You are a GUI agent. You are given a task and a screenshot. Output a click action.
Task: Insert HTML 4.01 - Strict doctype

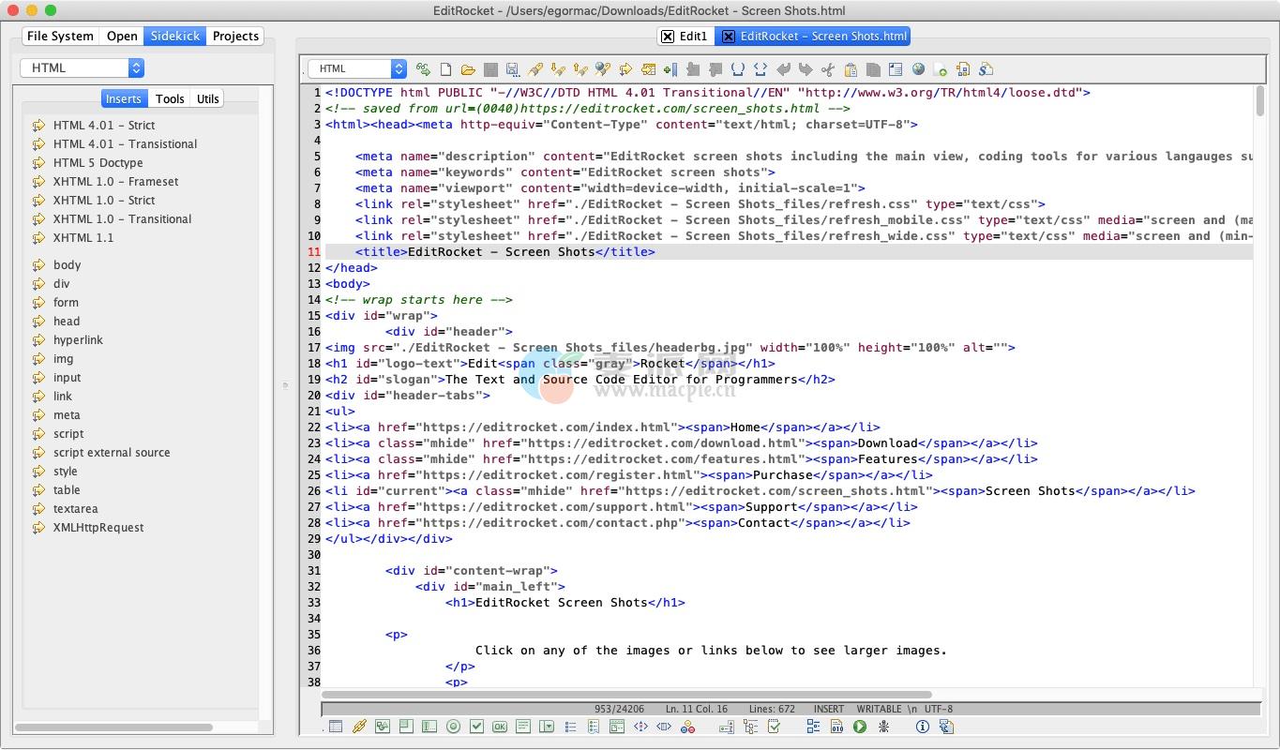tap(104, 125)
